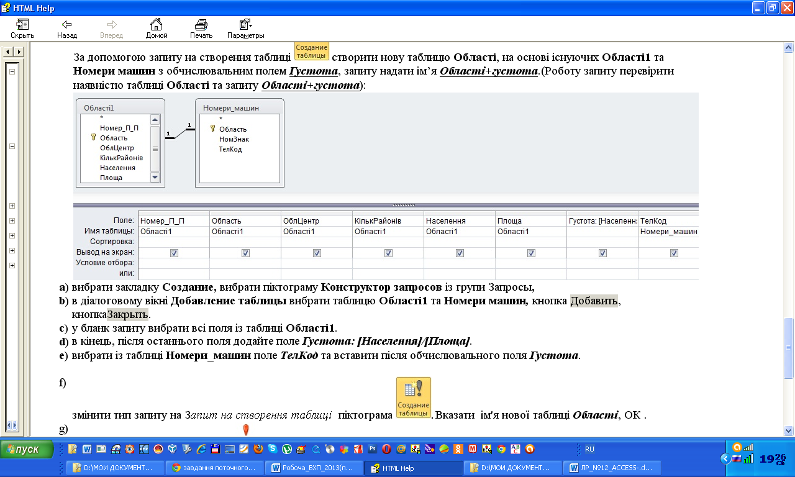Toggle display checkbox under Область column
The image size is (795, 477).
pos(245,253)
